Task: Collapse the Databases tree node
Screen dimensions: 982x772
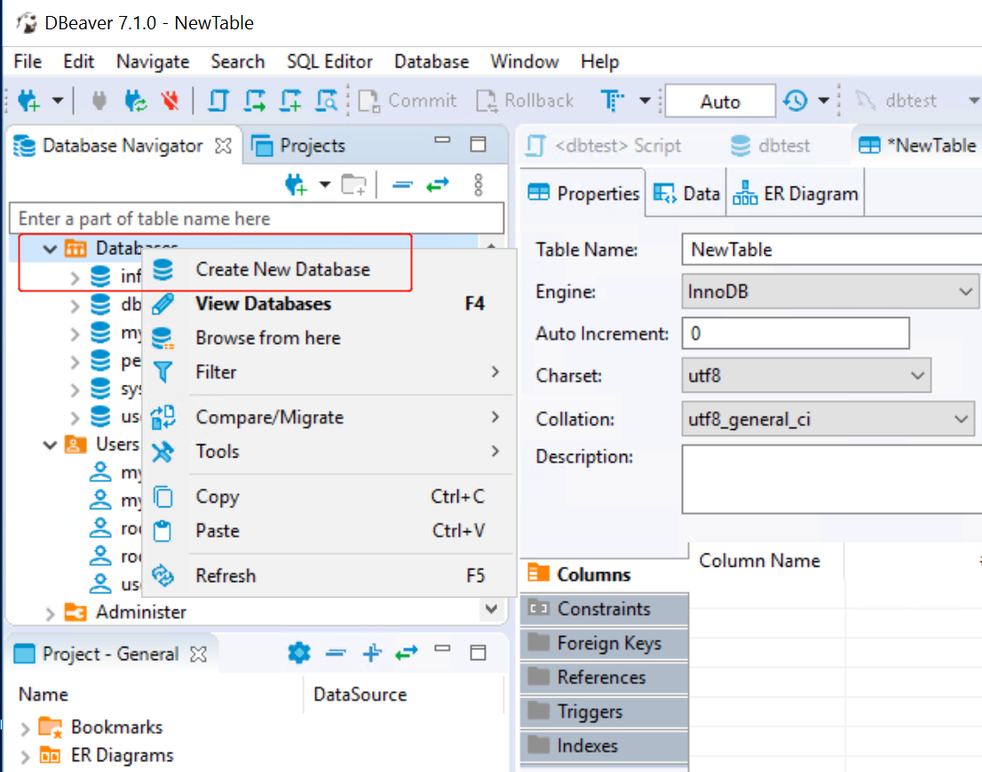Action: (51, 249)
